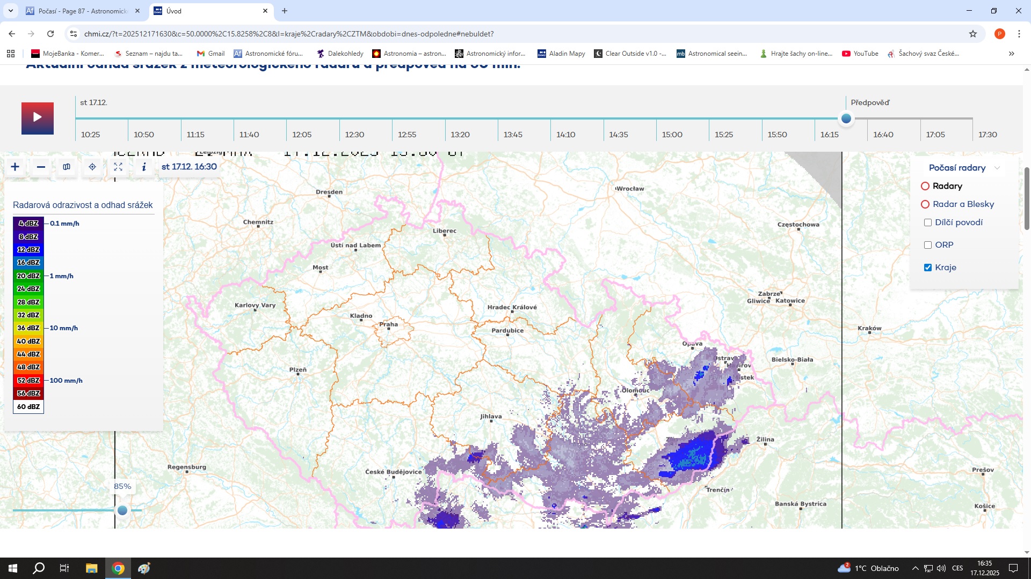
Task: Enable the Dílčí povodí checkbox
Action: pyautogui.click(x=928, y=222)
